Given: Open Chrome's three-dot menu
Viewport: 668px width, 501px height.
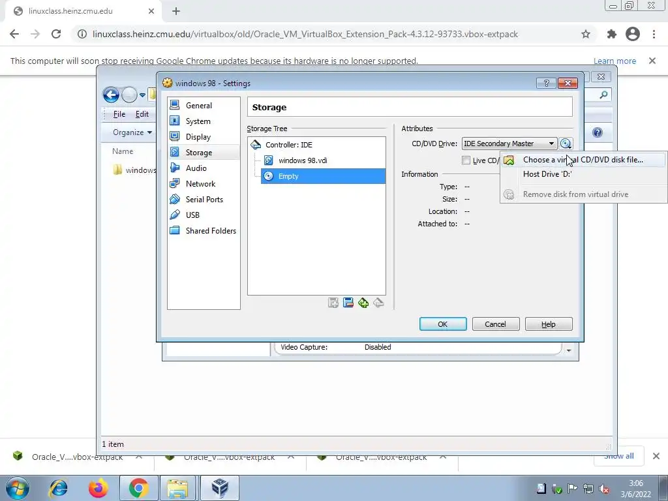Looking at the screenshot, I should pyautogui.click(x=654, y=34).
